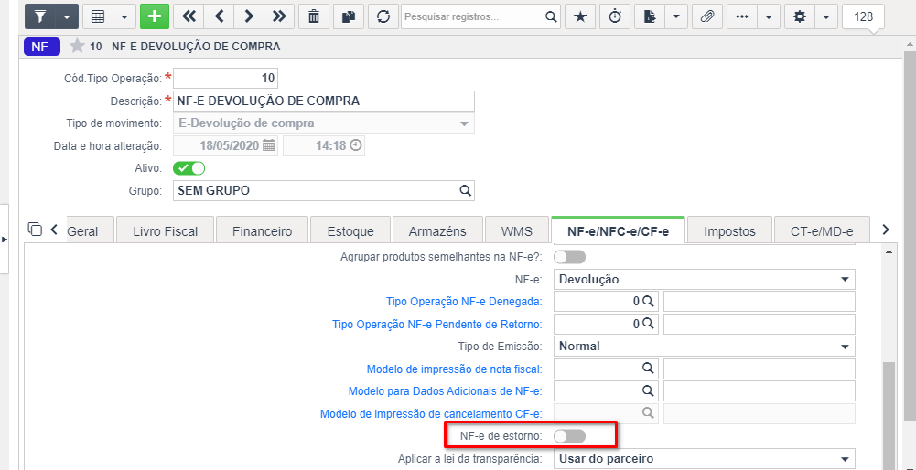
Task: Switch to the CT-e/MD-e tab
Action: (822, 231)
